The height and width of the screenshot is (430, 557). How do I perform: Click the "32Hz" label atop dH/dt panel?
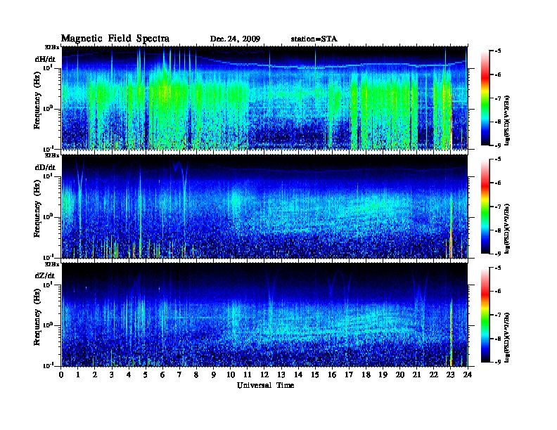[x=52, y=47]
